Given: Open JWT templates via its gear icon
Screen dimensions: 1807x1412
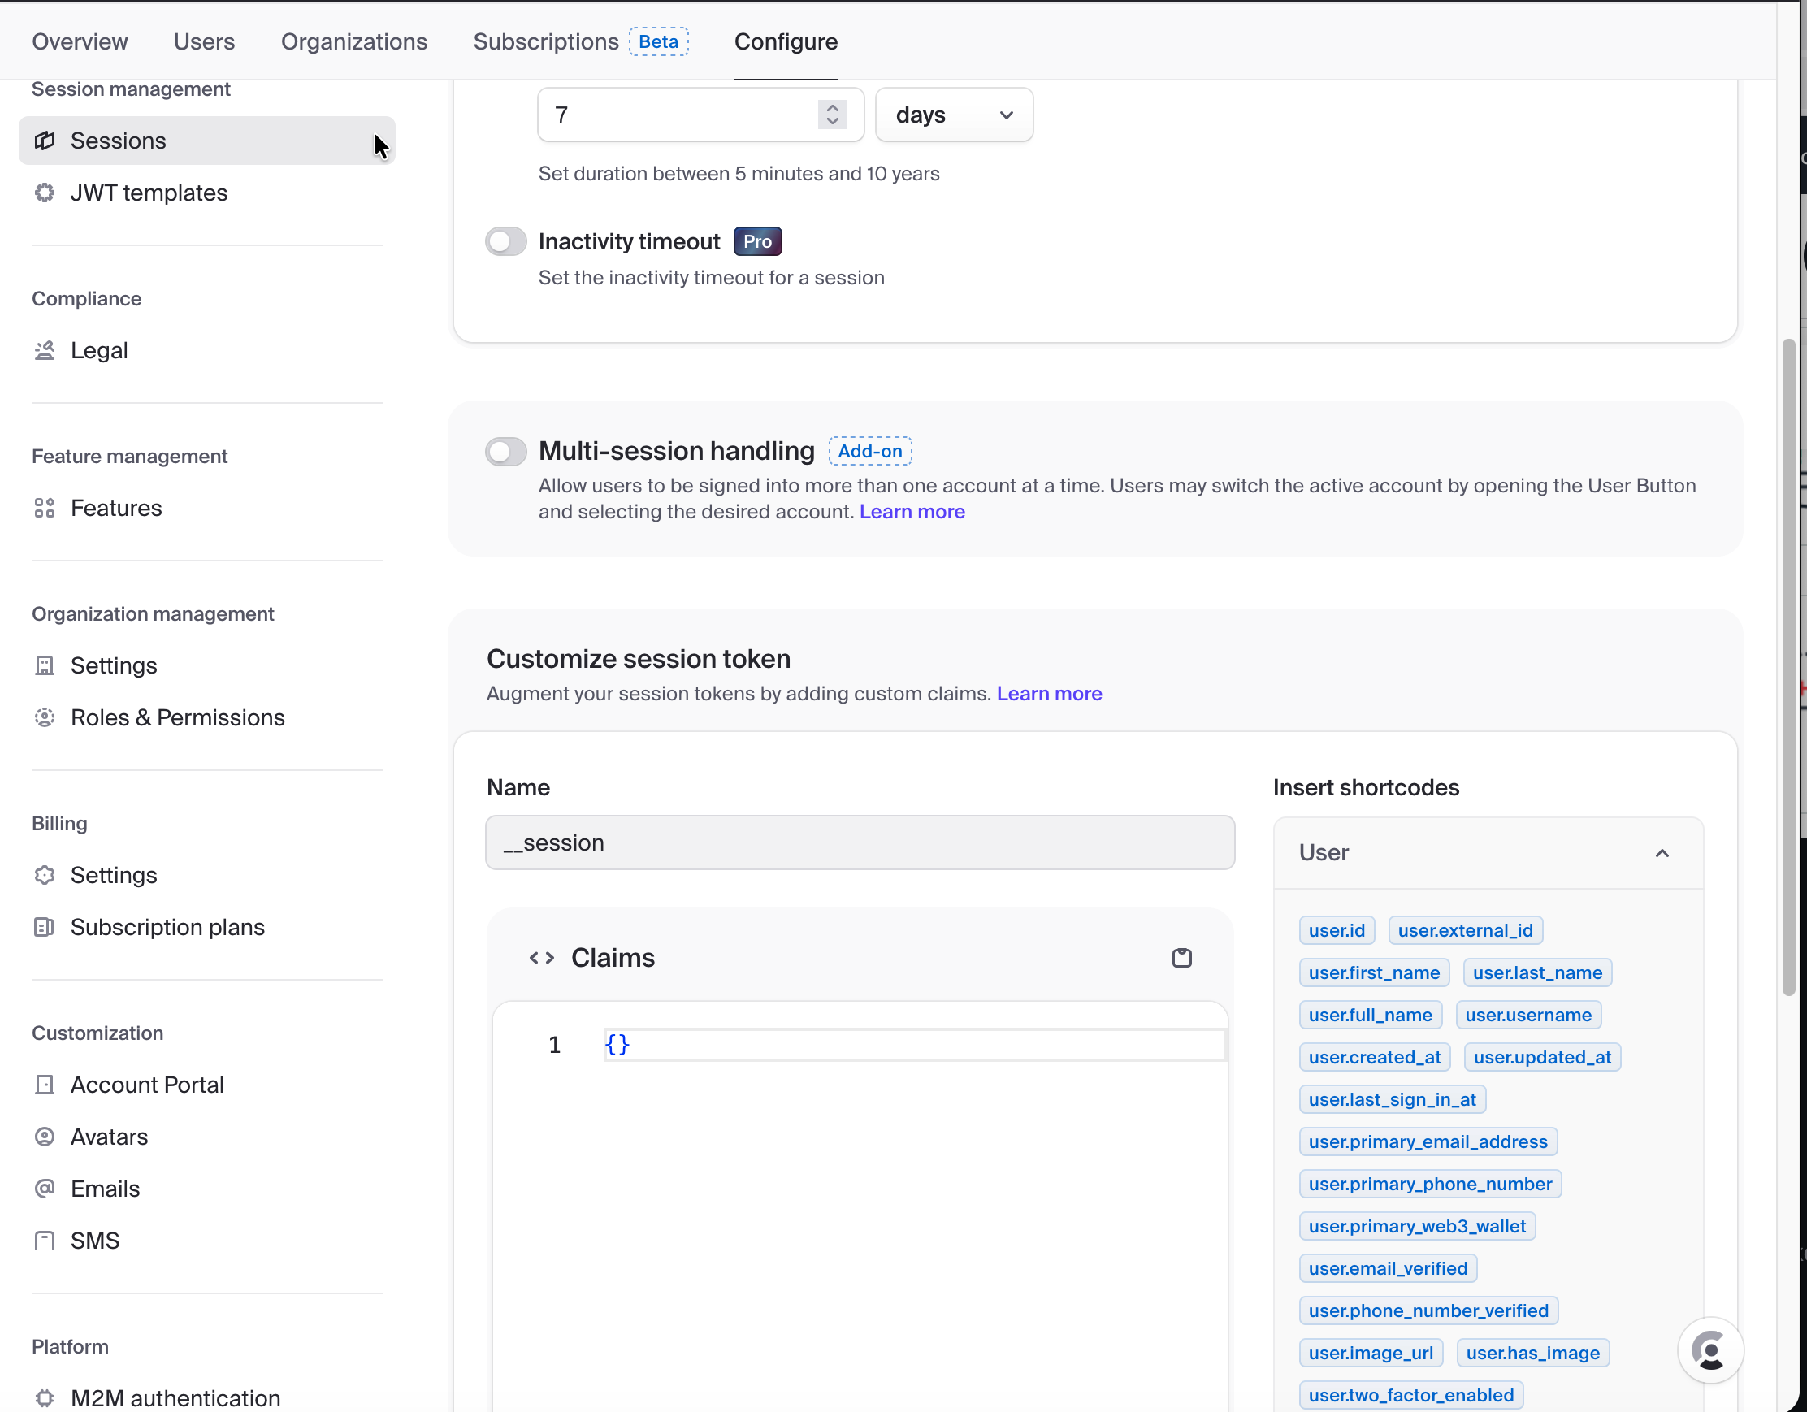Looking at the screenshot, I should click(x=45, y=193).
